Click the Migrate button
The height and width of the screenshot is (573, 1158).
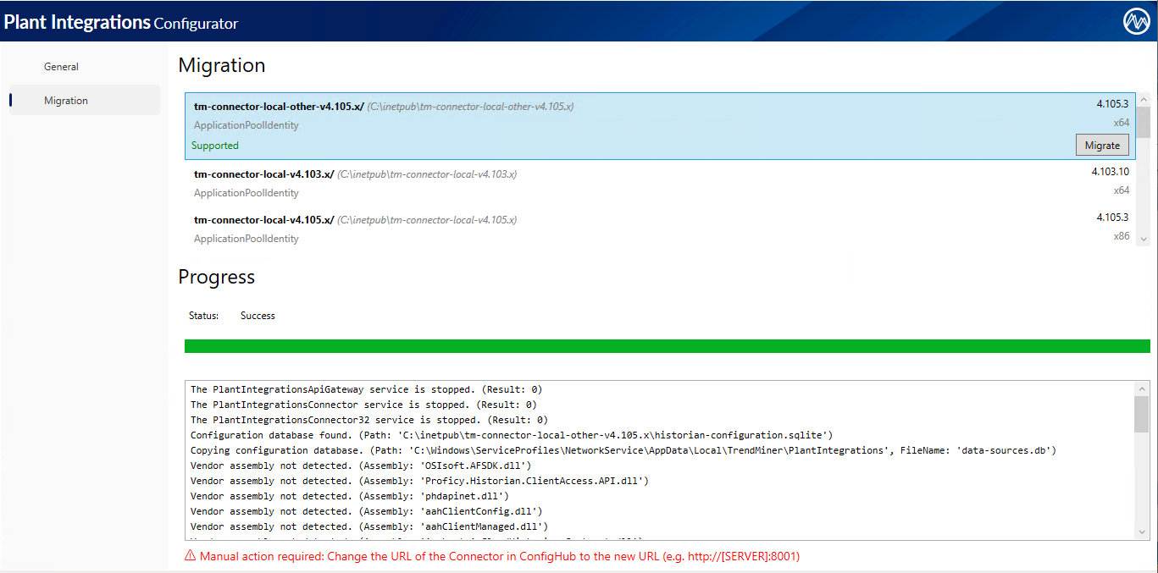point(1101,145)
